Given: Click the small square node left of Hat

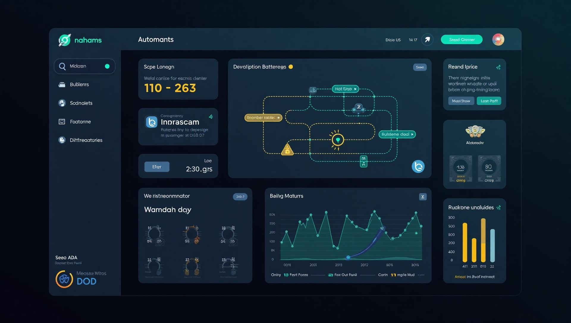Looking at the screenshot, I should [x=313, y=90].
